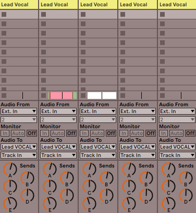Open third track's input channel 2 dropdown
This screenshot has height=213, width=196.
[x=98, y=119]
